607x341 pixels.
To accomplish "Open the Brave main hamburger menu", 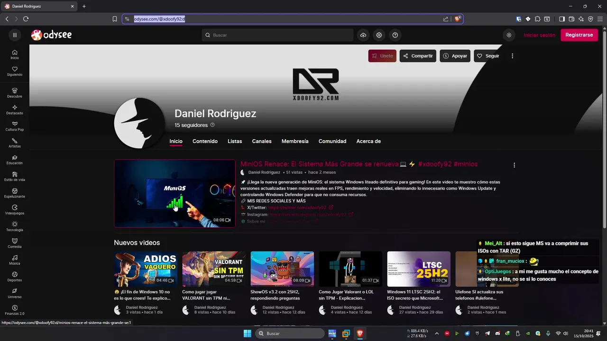I will pos(600,19).
